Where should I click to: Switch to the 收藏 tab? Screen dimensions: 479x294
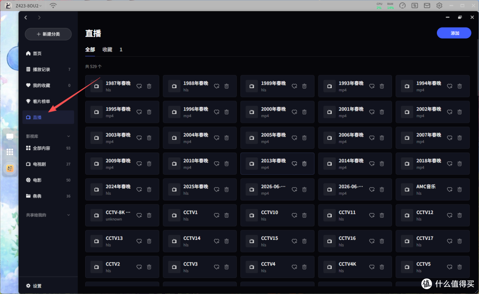[107, 50]
